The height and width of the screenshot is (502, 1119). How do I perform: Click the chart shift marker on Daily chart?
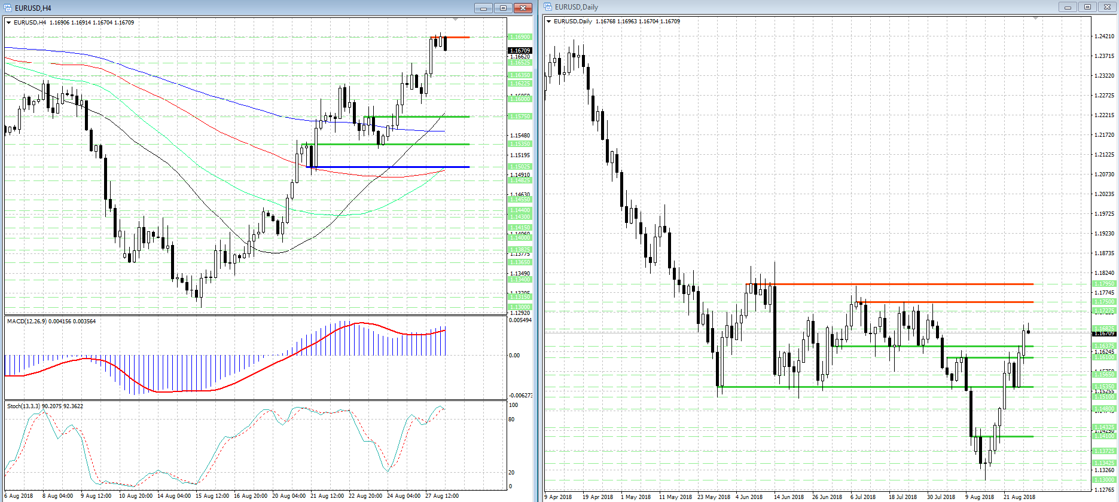click(1035, 19)
